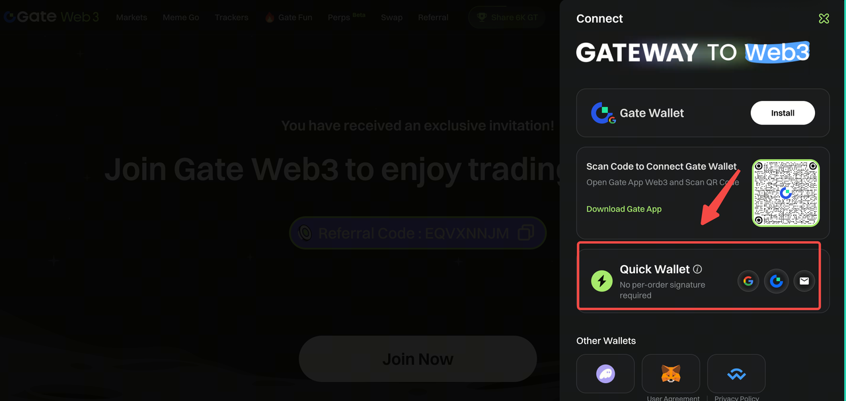846x401 pixels.
Task: Sign in with the Google icon in Quick Wallet
Action: [x=748, y=282]
